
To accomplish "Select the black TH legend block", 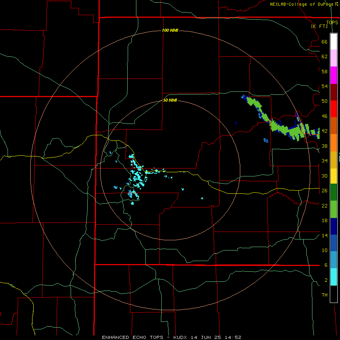I will click(334, 294).
